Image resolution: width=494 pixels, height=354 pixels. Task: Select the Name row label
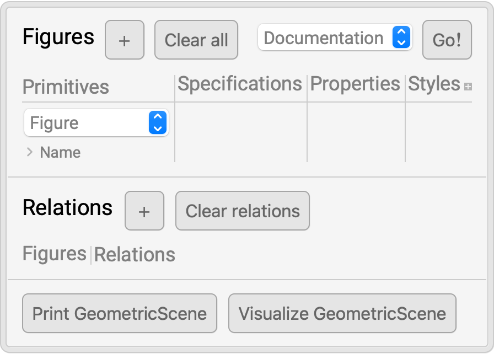[60, 152]
